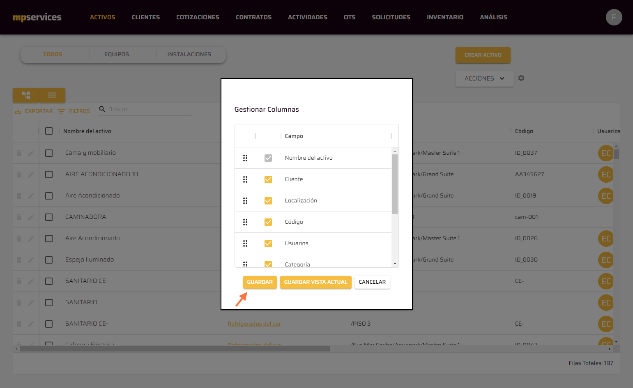Delete the AIRE ACONDICIONADO 10 row
This screenshot has height=388, width=633.
(x=19, y=174)
